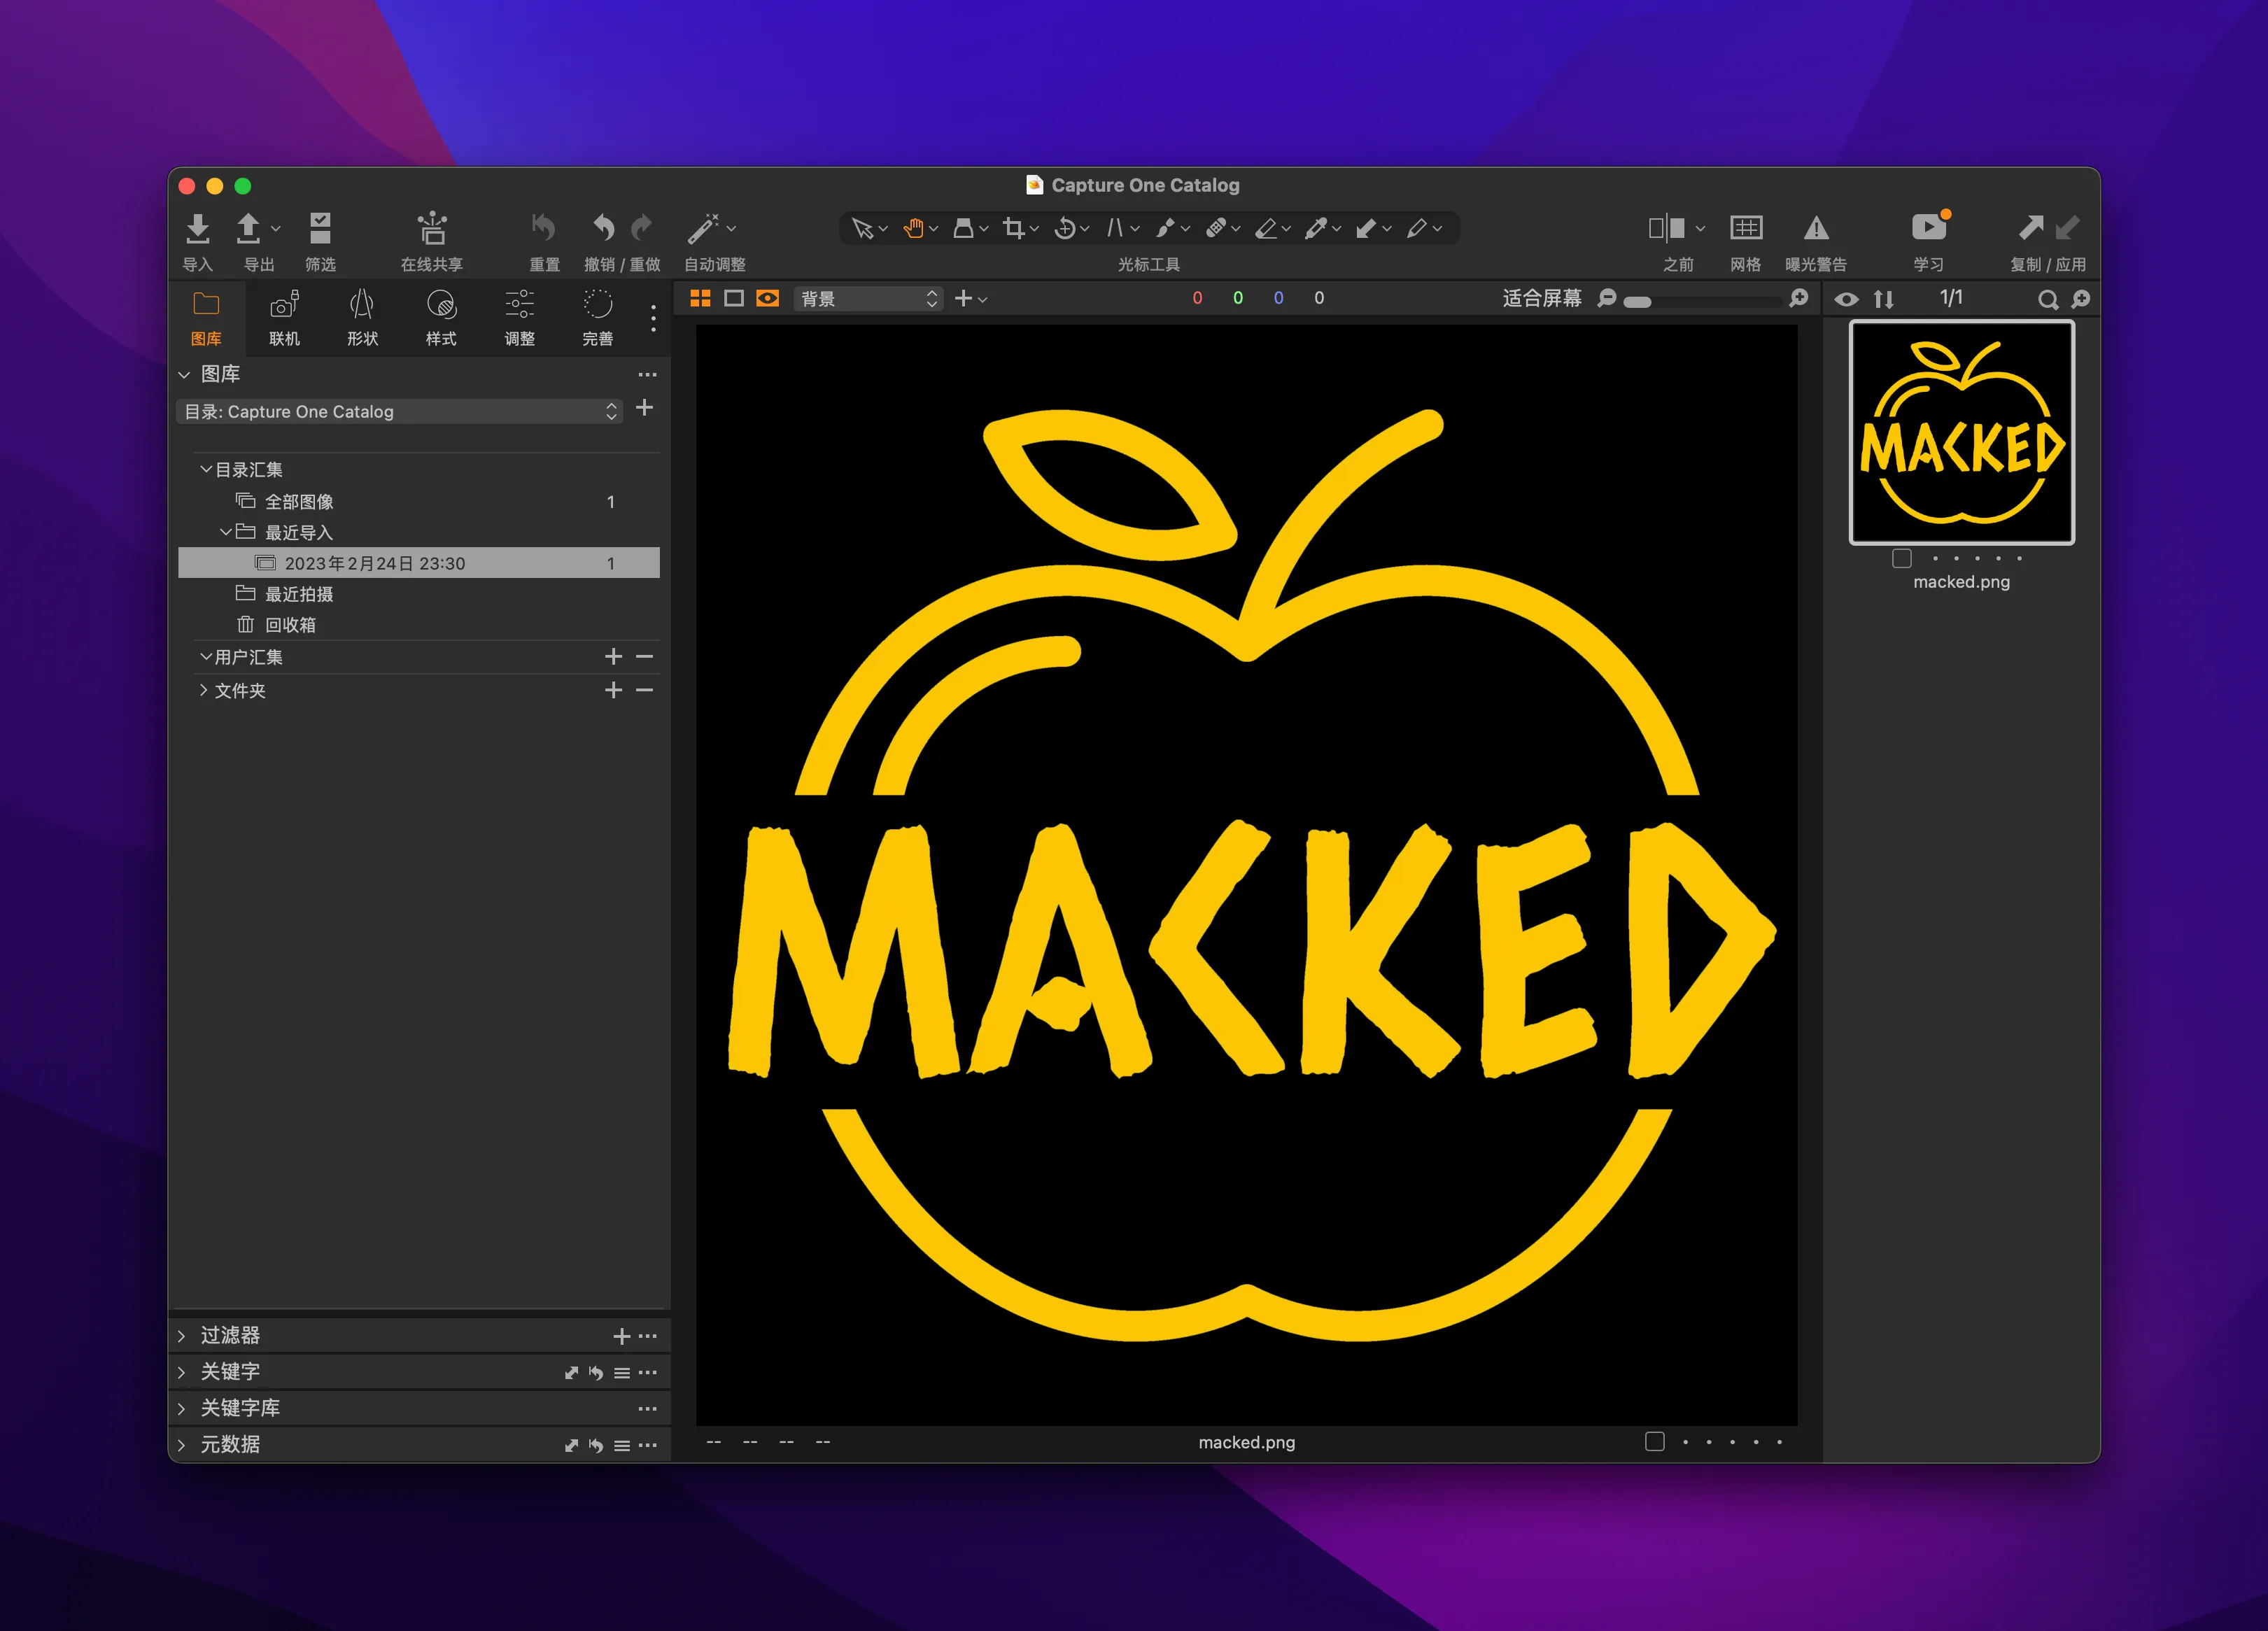The image size is (2268, 1631).
Task: Select the Pan (hand) tool
Action: pos(915,228)
